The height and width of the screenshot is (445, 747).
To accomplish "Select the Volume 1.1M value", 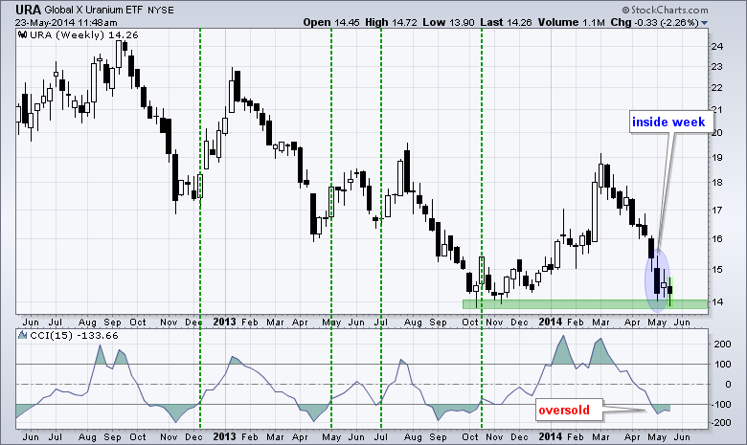I will pos(571,22).
